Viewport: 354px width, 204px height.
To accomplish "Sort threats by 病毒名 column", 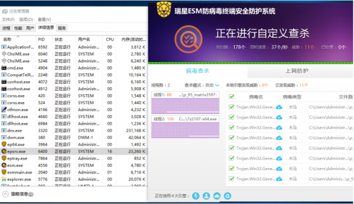I will point(256,97).
